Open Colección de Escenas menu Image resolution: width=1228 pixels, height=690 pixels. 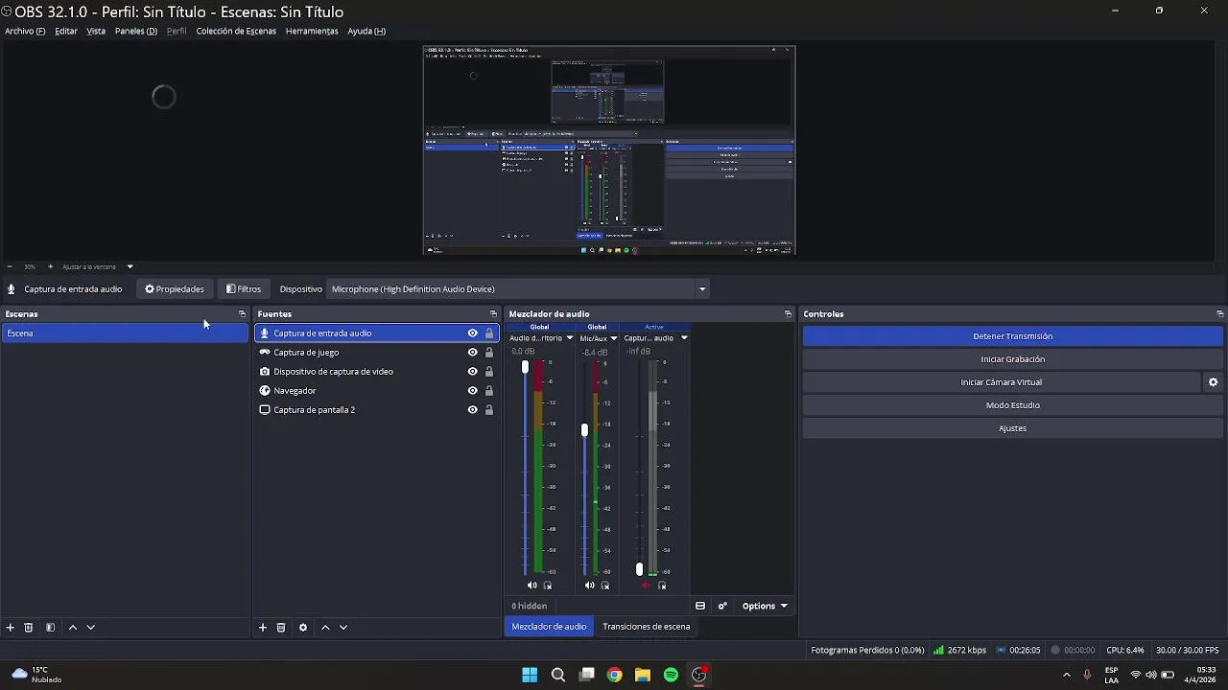click(236, 31)
